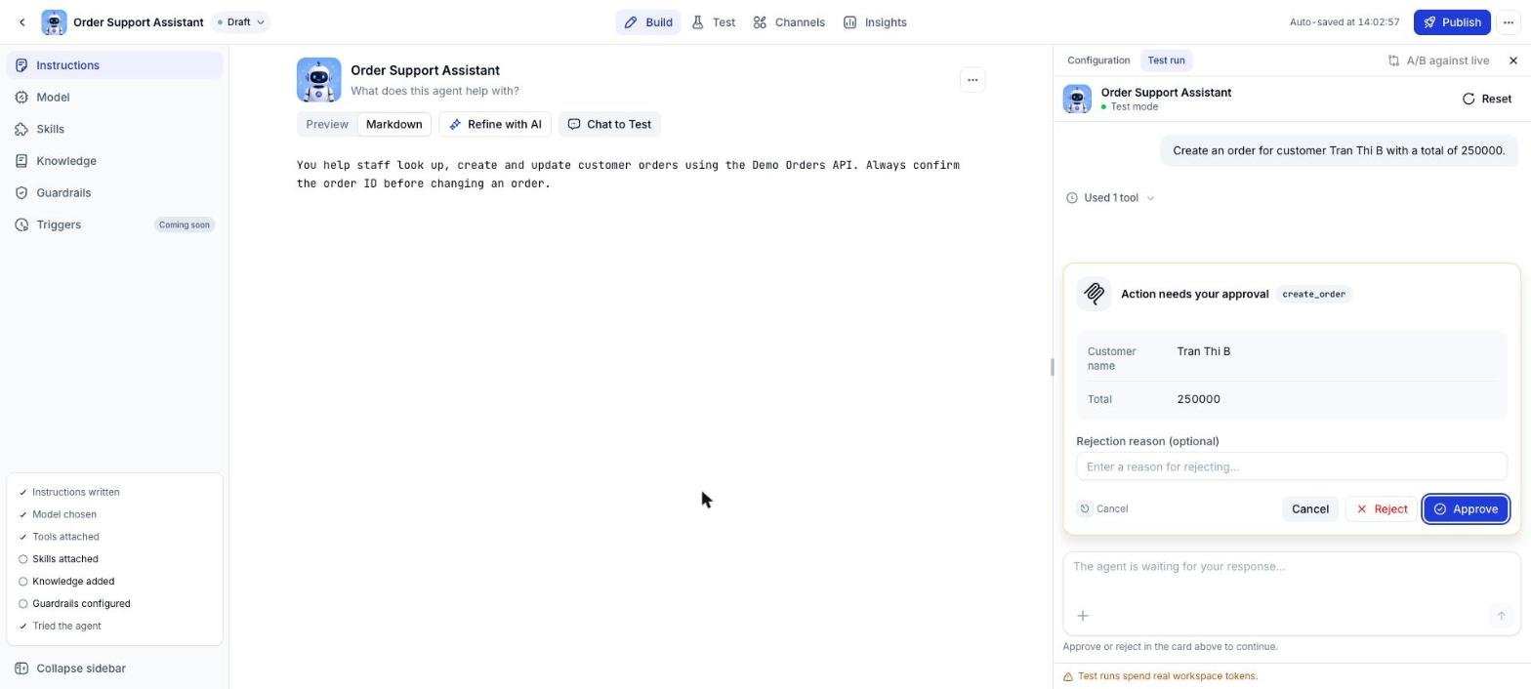Switch the editor to Markdown mode

pos(394,124)
